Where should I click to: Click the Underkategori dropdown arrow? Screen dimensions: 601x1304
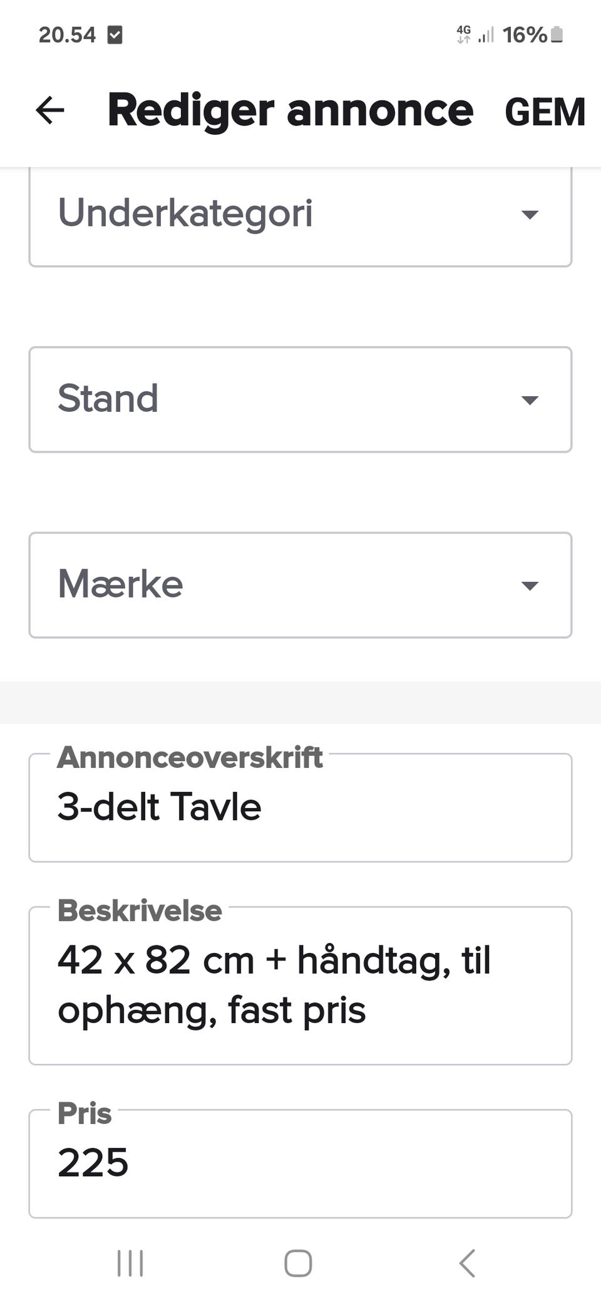coord(530,215)
